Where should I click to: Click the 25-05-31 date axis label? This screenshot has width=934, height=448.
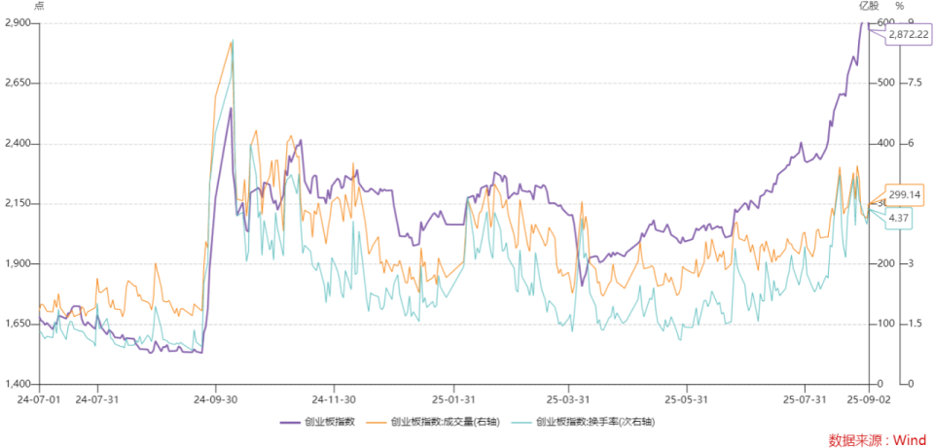(686, 399)
